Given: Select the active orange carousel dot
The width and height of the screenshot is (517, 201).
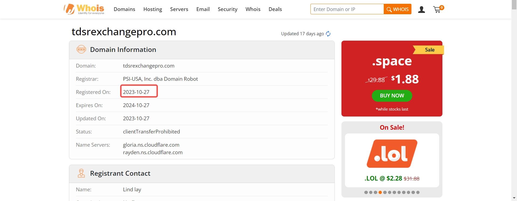Looking at the screenshot, I should pos(380,192).
